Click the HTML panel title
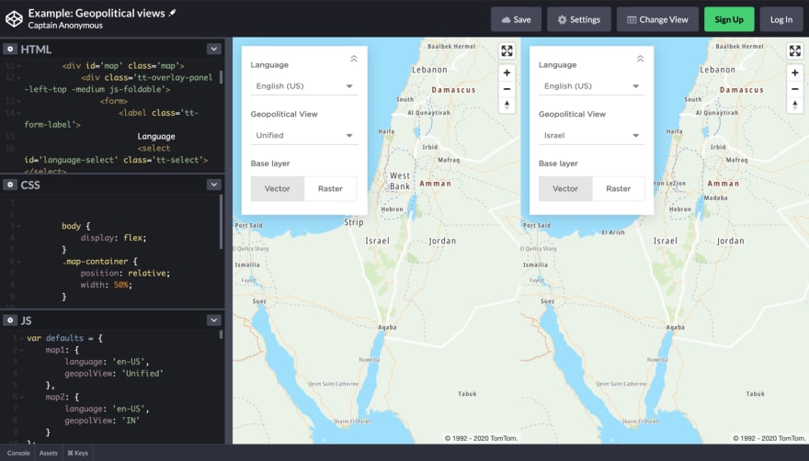The image size is (809, 461). [x=36, y=50]
